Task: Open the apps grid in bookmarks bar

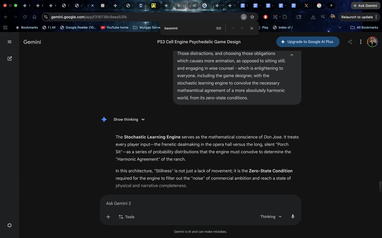Action: click(5, 28)
